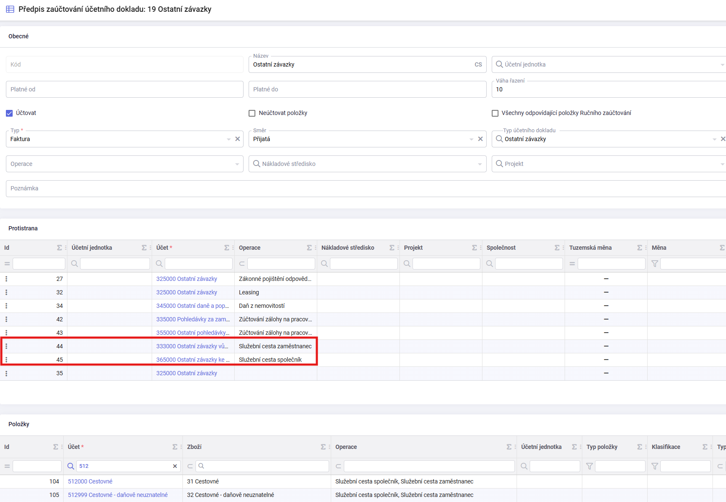Viewport: 726px width, 502px height.
Task: Clear the Typ Faktura selection
Action: [x=238, y=139]
